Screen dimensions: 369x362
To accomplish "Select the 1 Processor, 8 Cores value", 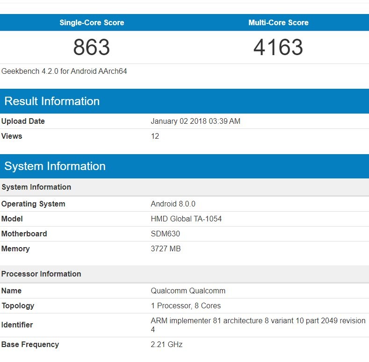I will 186,306.
